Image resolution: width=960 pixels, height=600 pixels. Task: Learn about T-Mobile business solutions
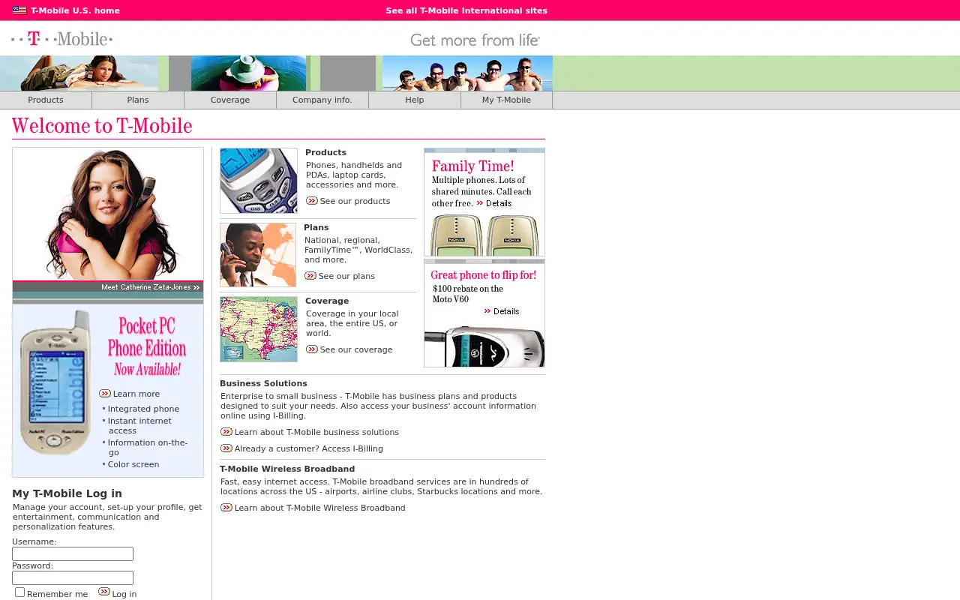316,432
